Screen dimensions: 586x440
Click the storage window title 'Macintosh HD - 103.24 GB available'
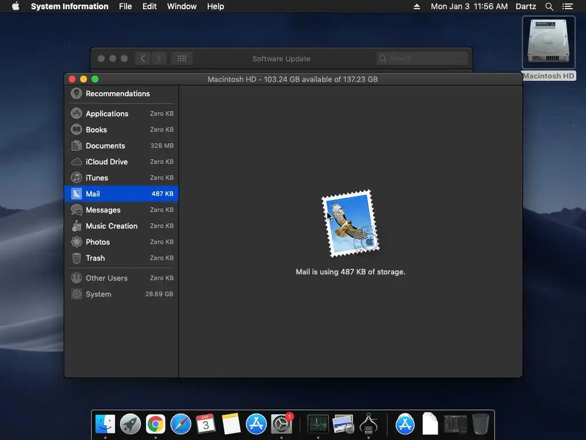coord(292,79)
